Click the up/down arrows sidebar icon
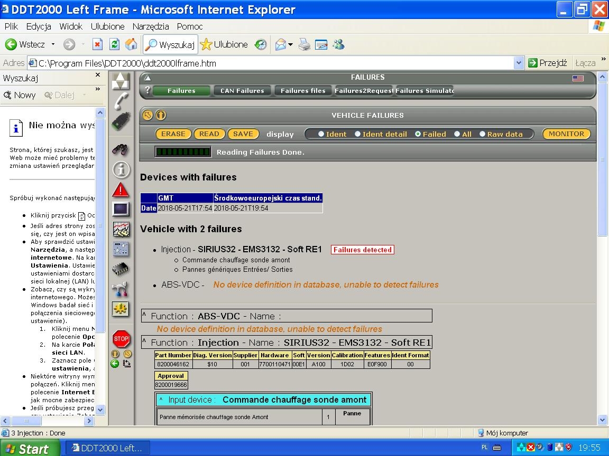The height and width of the screenshot is (456, 609). coord(121,81)
